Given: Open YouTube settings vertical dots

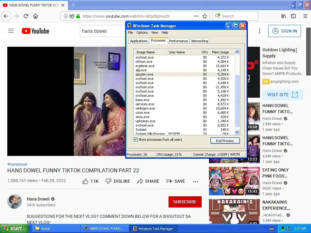Looking at the screenshot, I should pos(260,31).
